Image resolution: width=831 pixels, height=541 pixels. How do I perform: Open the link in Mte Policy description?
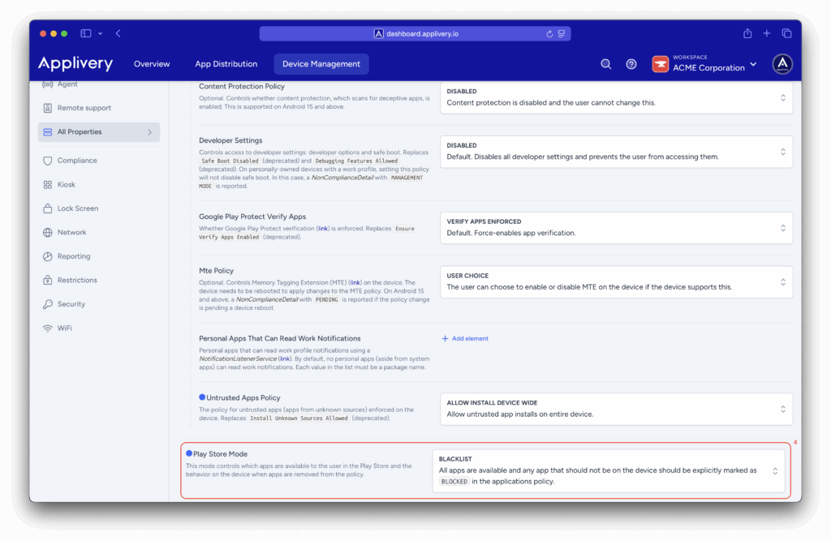pyautogui.click(x=355, y=282)
